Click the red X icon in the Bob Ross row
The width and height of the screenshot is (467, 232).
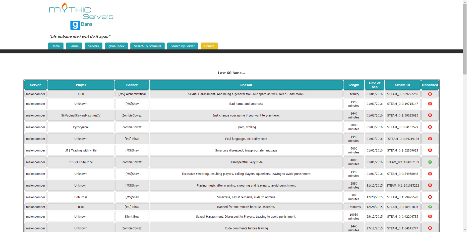(x=430, y=197)
